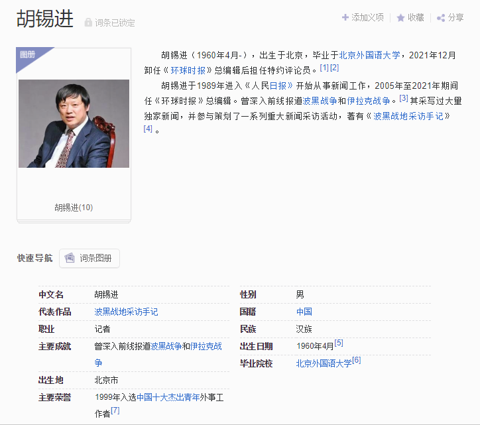
Task: Open the 中国 link in the 国籍 row
Action: [304, 312]
